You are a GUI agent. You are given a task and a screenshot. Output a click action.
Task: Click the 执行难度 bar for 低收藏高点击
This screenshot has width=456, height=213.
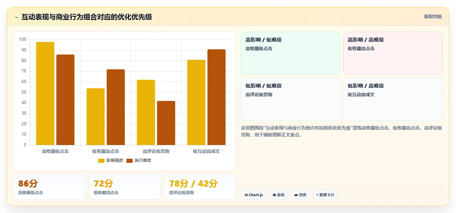[116, 107]
